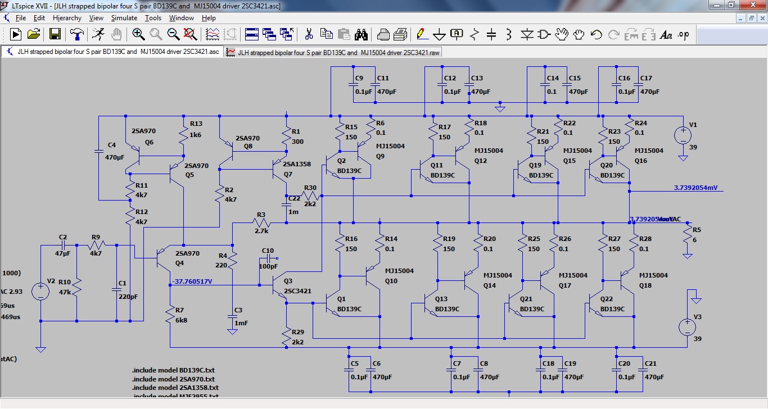Click the C4 470µF capacitor label

tap(114, 151)
